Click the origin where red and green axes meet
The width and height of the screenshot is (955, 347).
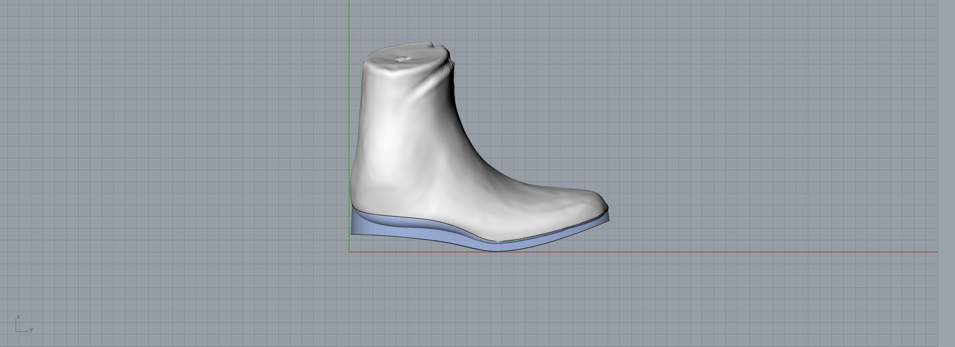349,252
